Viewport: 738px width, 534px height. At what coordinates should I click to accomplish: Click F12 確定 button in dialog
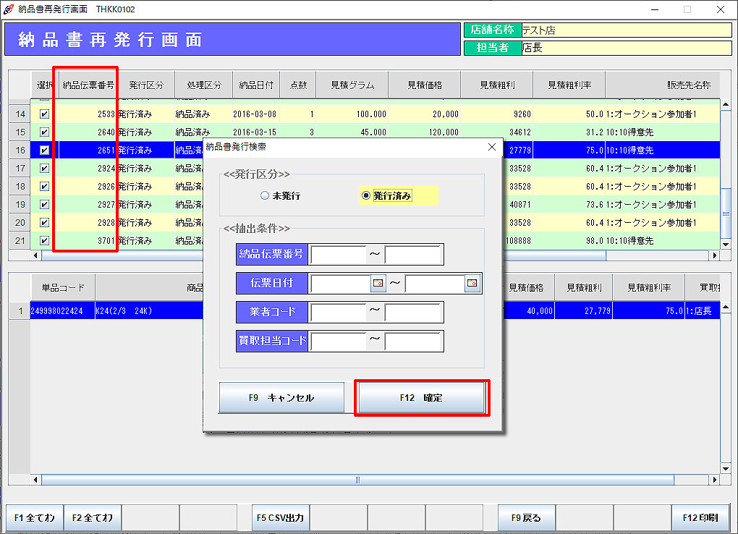click(422, 398)
